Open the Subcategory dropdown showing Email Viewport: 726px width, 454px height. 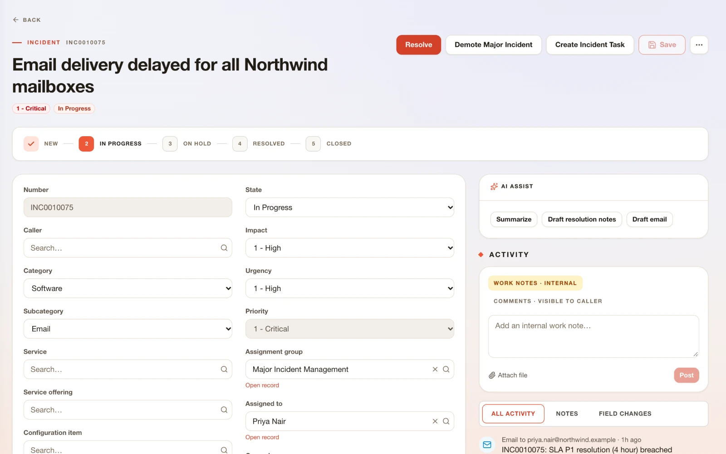128,329
